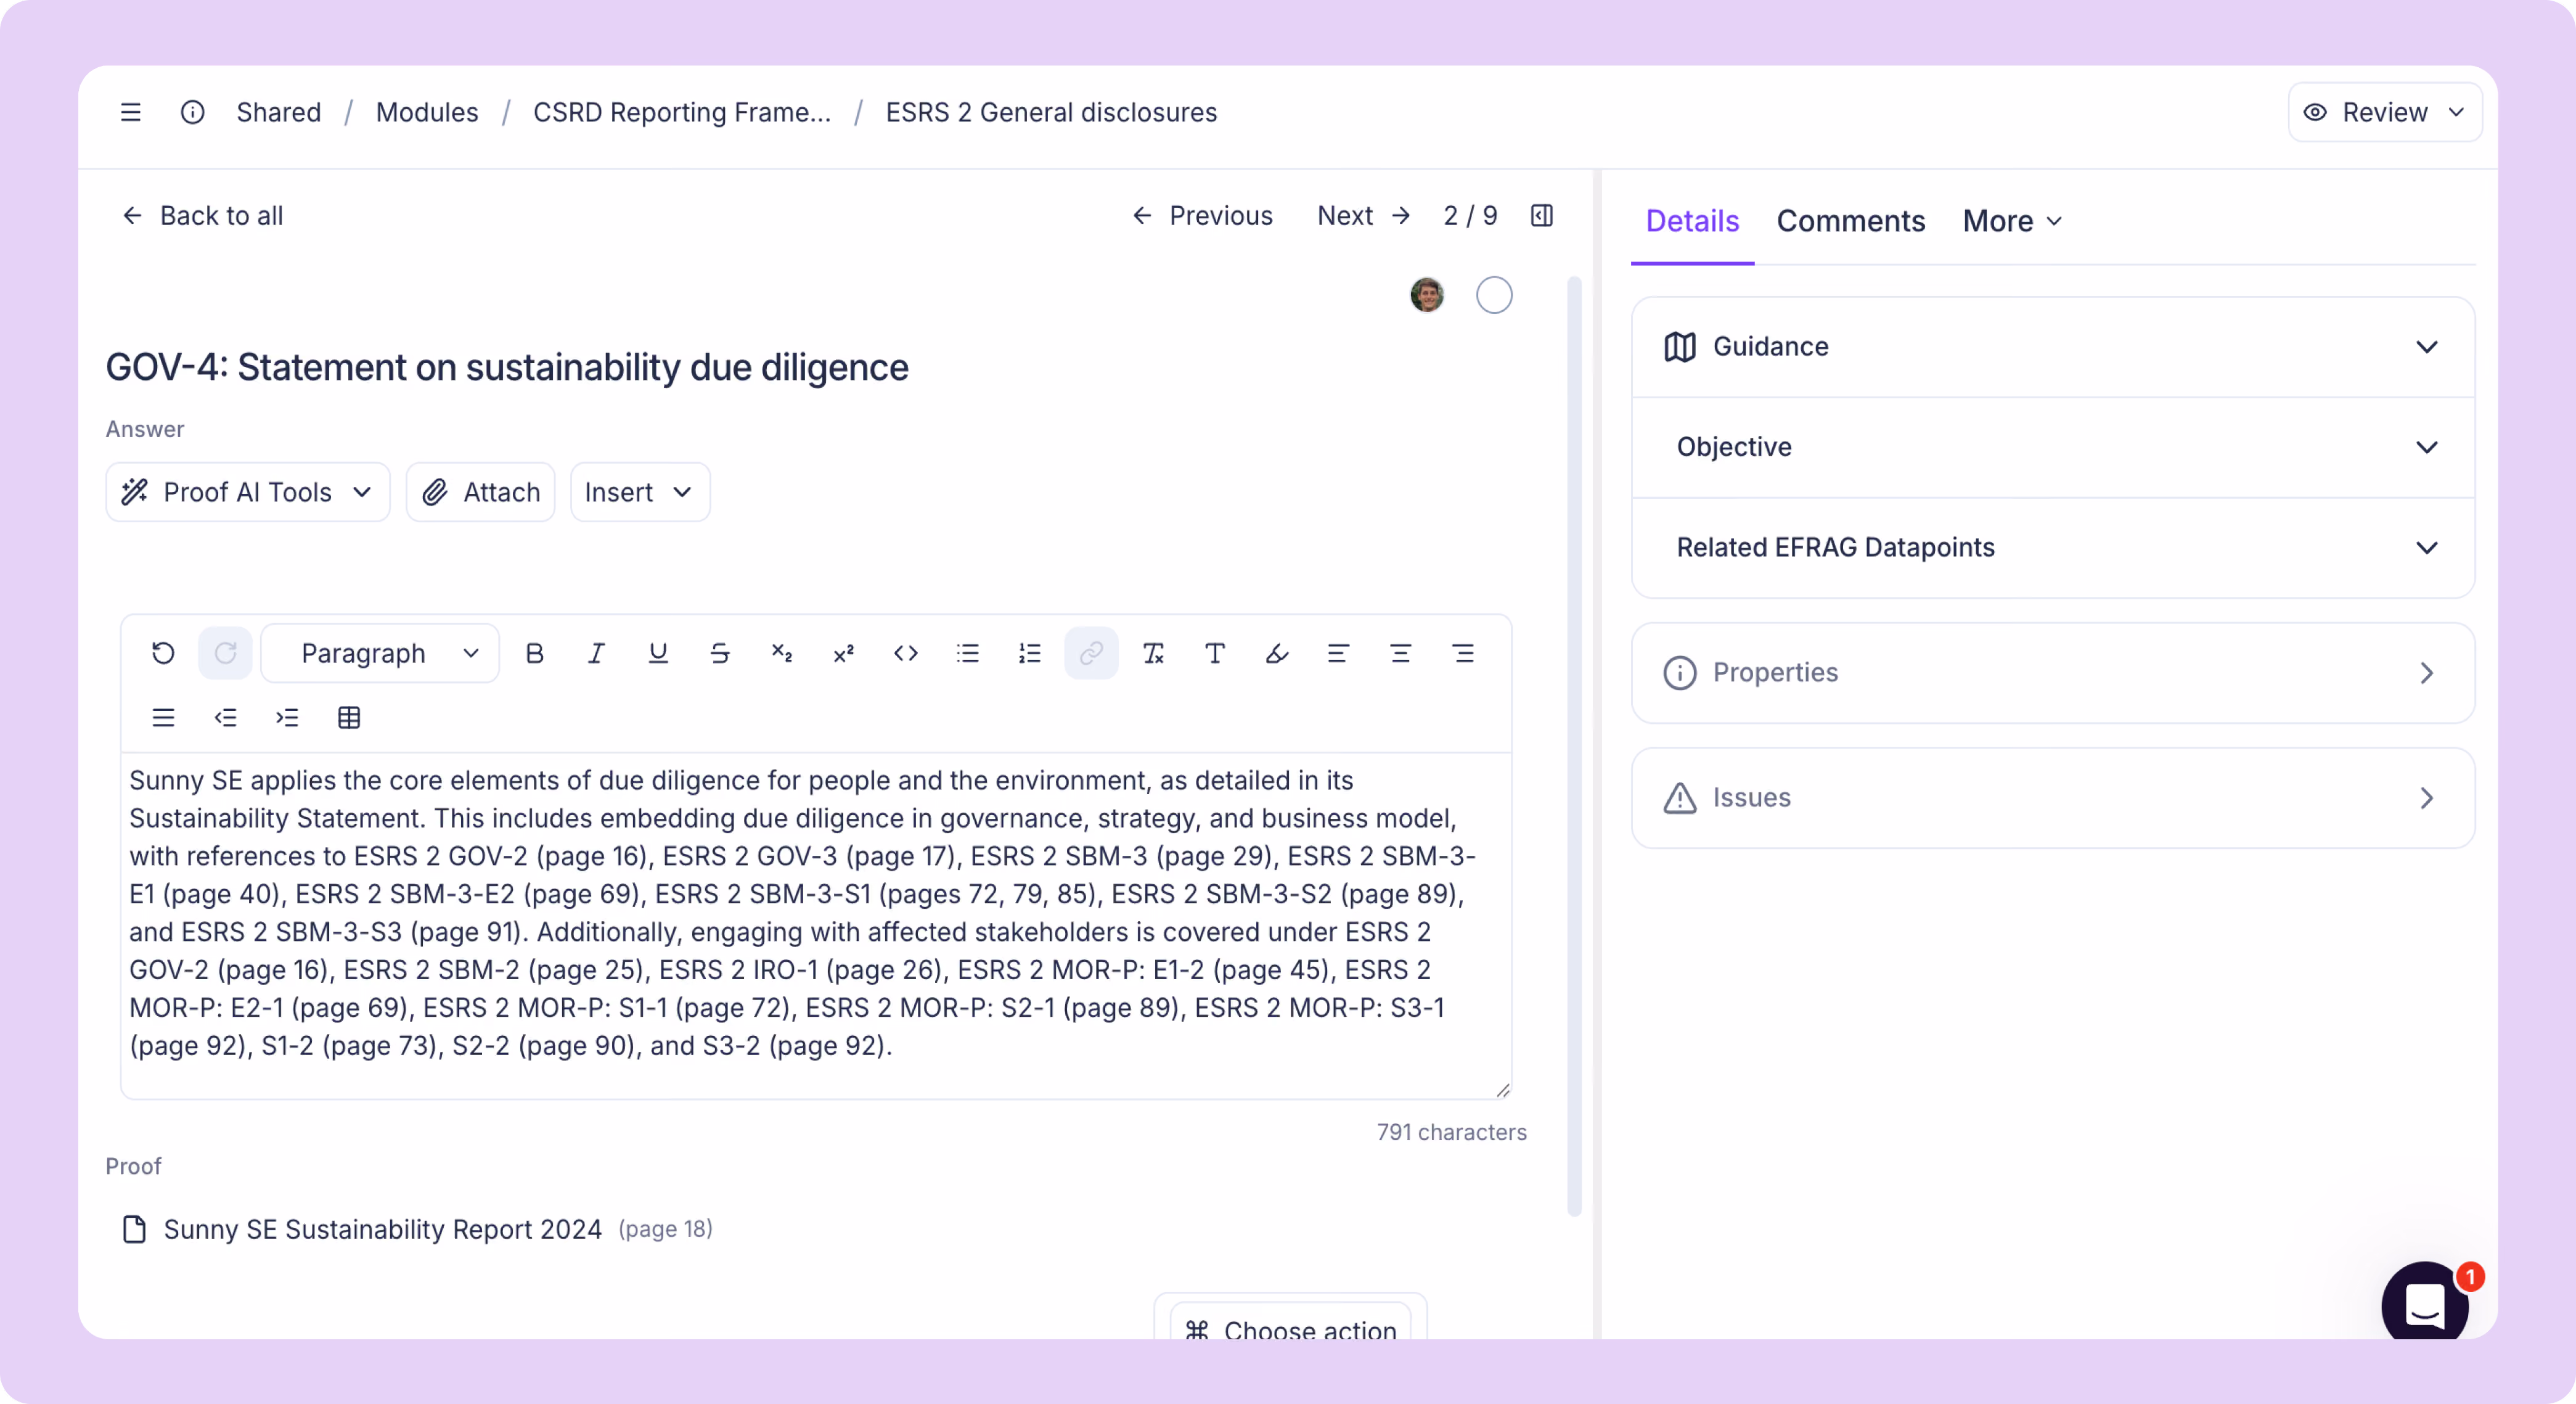Clear text formatting

(1153, 653)
